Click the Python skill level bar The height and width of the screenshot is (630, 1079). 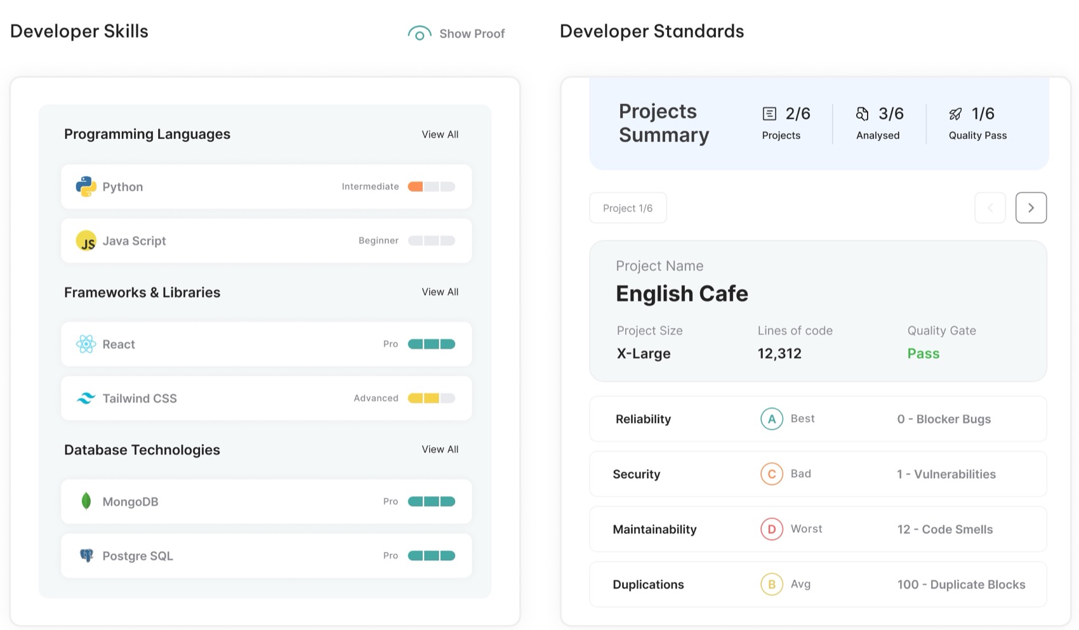pos(432,187)
